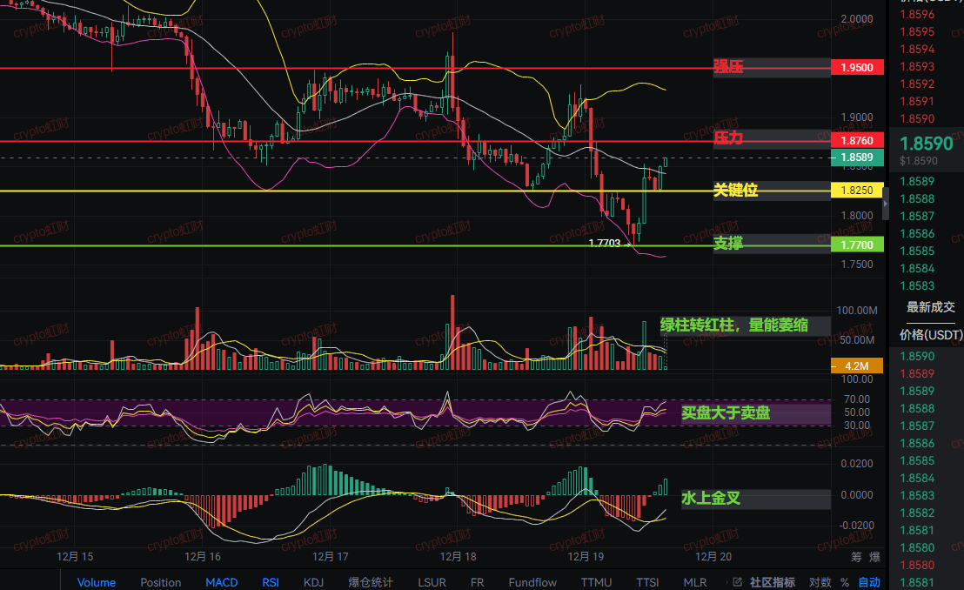Select ask price 1.8591 in order book
Image resolution: width=964 pixels, height=590 pixels.
[x=917, y=101]
